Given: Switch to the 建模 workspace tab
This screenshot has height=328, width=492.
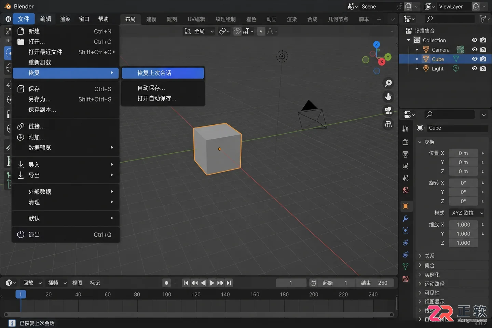Looking at the screenshot, I should [x=151, y=19].
